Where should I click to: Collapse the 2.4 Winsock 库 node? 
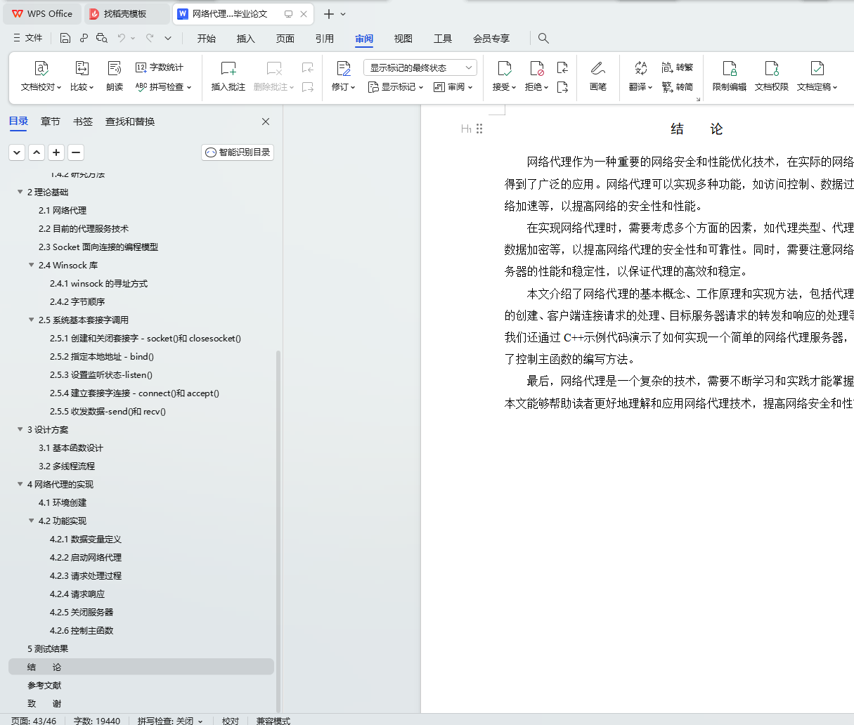(32, 265)
